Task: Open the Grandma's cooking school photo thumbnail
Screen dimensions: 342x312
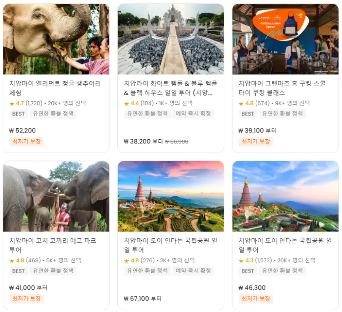Action: point(285,39)
